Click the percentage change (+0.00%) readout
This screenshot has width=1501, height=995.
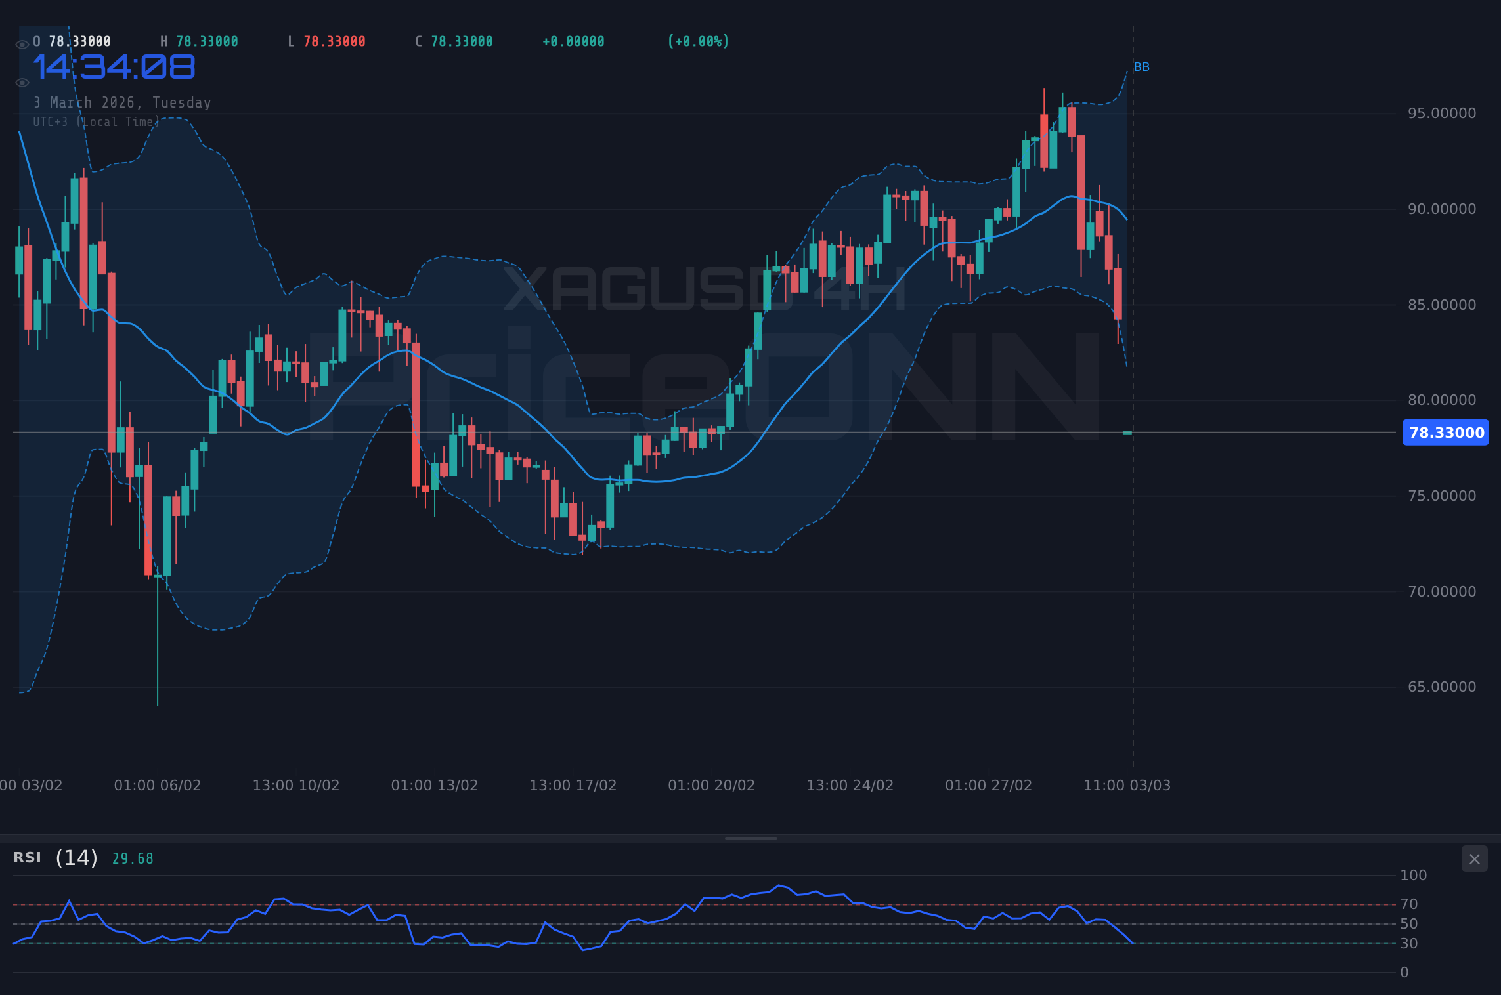click(698, 41)
